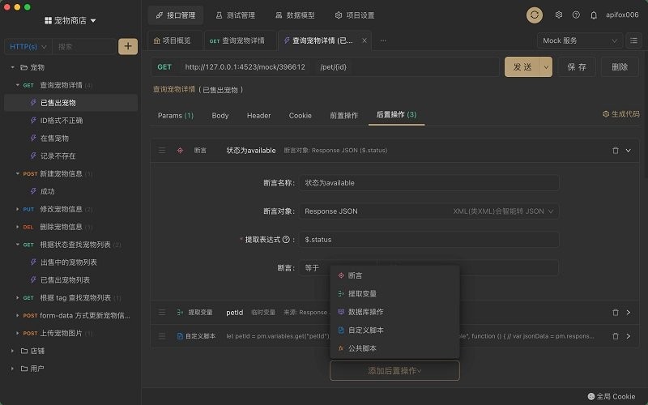Switch to the Header tab
The image size is (648, 405).
(258, 115)
